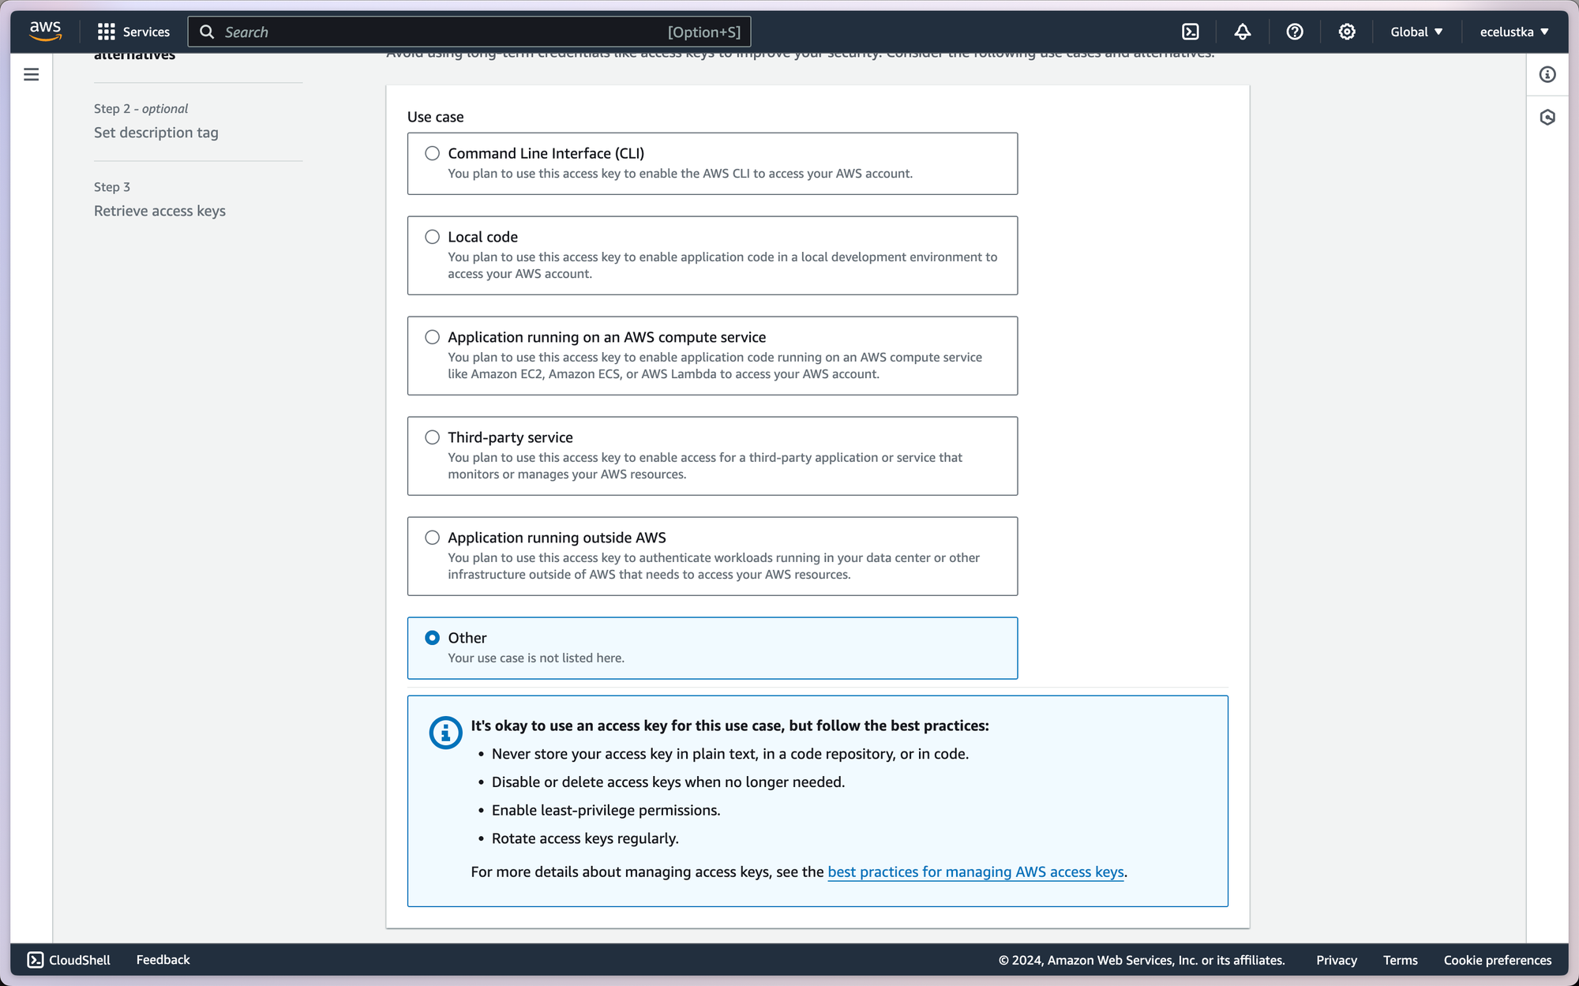The width and height of the screenshot is (1579, 986).
Task: Choose Third-party service use case
Action: click(432, 437)
